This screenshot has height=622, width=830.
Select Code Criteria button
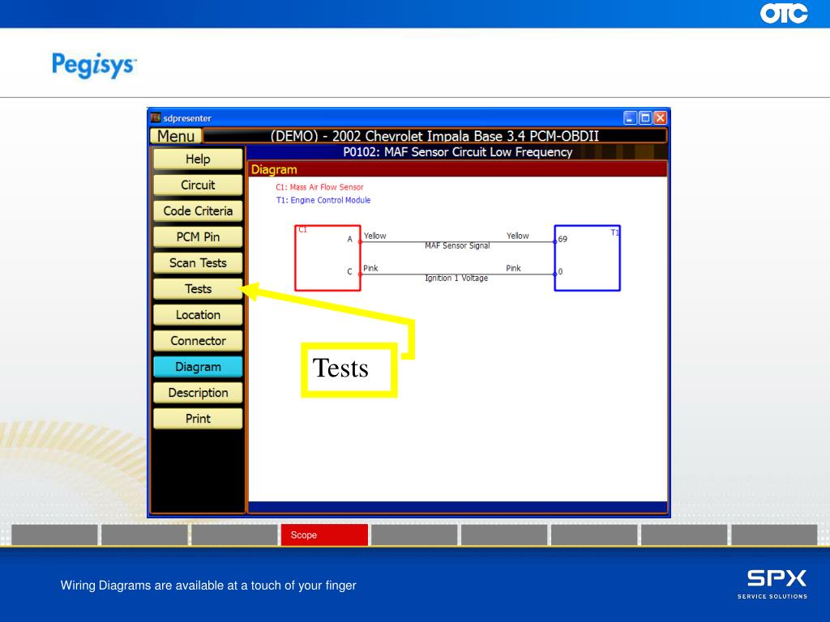tap(198, 211)
